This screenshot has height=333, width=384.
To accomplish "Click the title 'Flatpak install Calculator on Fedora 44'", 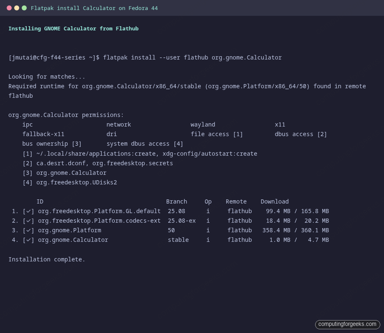I will 94,8.
